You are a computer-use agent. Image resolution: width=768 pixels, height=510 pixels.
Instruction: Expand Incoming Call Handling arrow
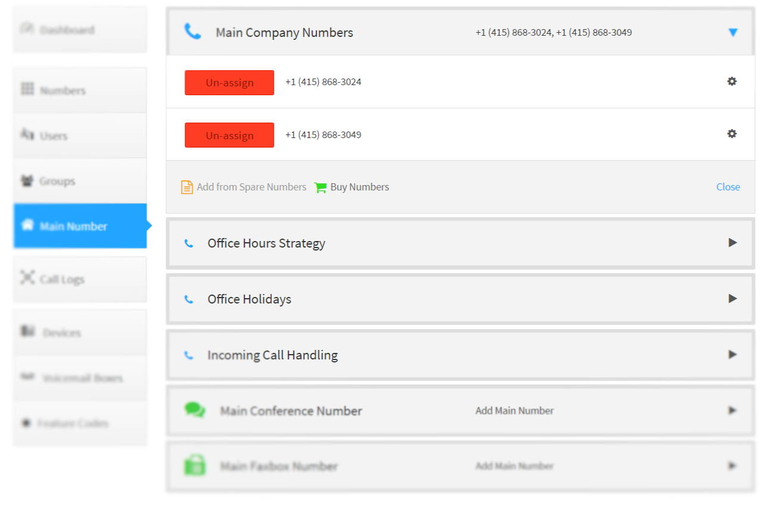[x=733, y=355]
